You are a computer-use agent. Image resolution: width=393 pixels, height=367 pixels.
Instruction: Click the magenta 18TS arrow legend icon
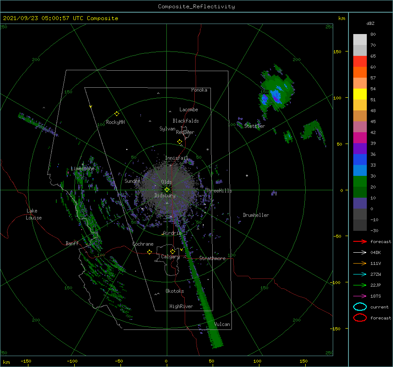tap(360, 296)
